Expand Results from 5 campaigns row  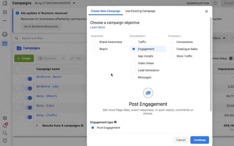[37, 126]
